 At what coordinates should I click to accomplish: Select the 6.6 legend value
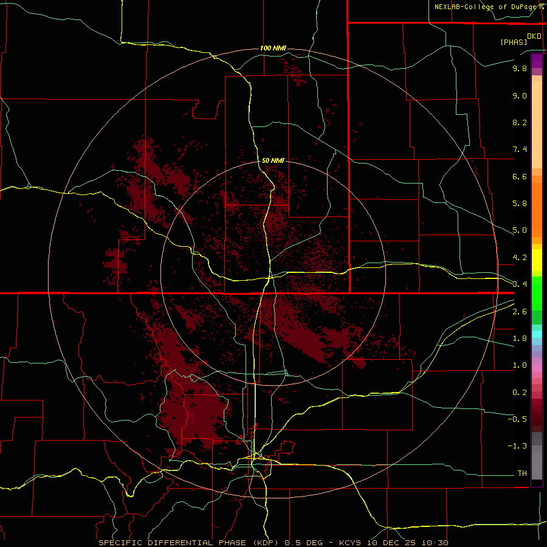[x=520, y=176]
